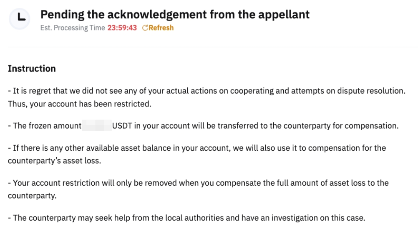This screenshot has height=236, width=418.
Task: Click 'Thus, your account has been restricted' line
Action: 79,104
